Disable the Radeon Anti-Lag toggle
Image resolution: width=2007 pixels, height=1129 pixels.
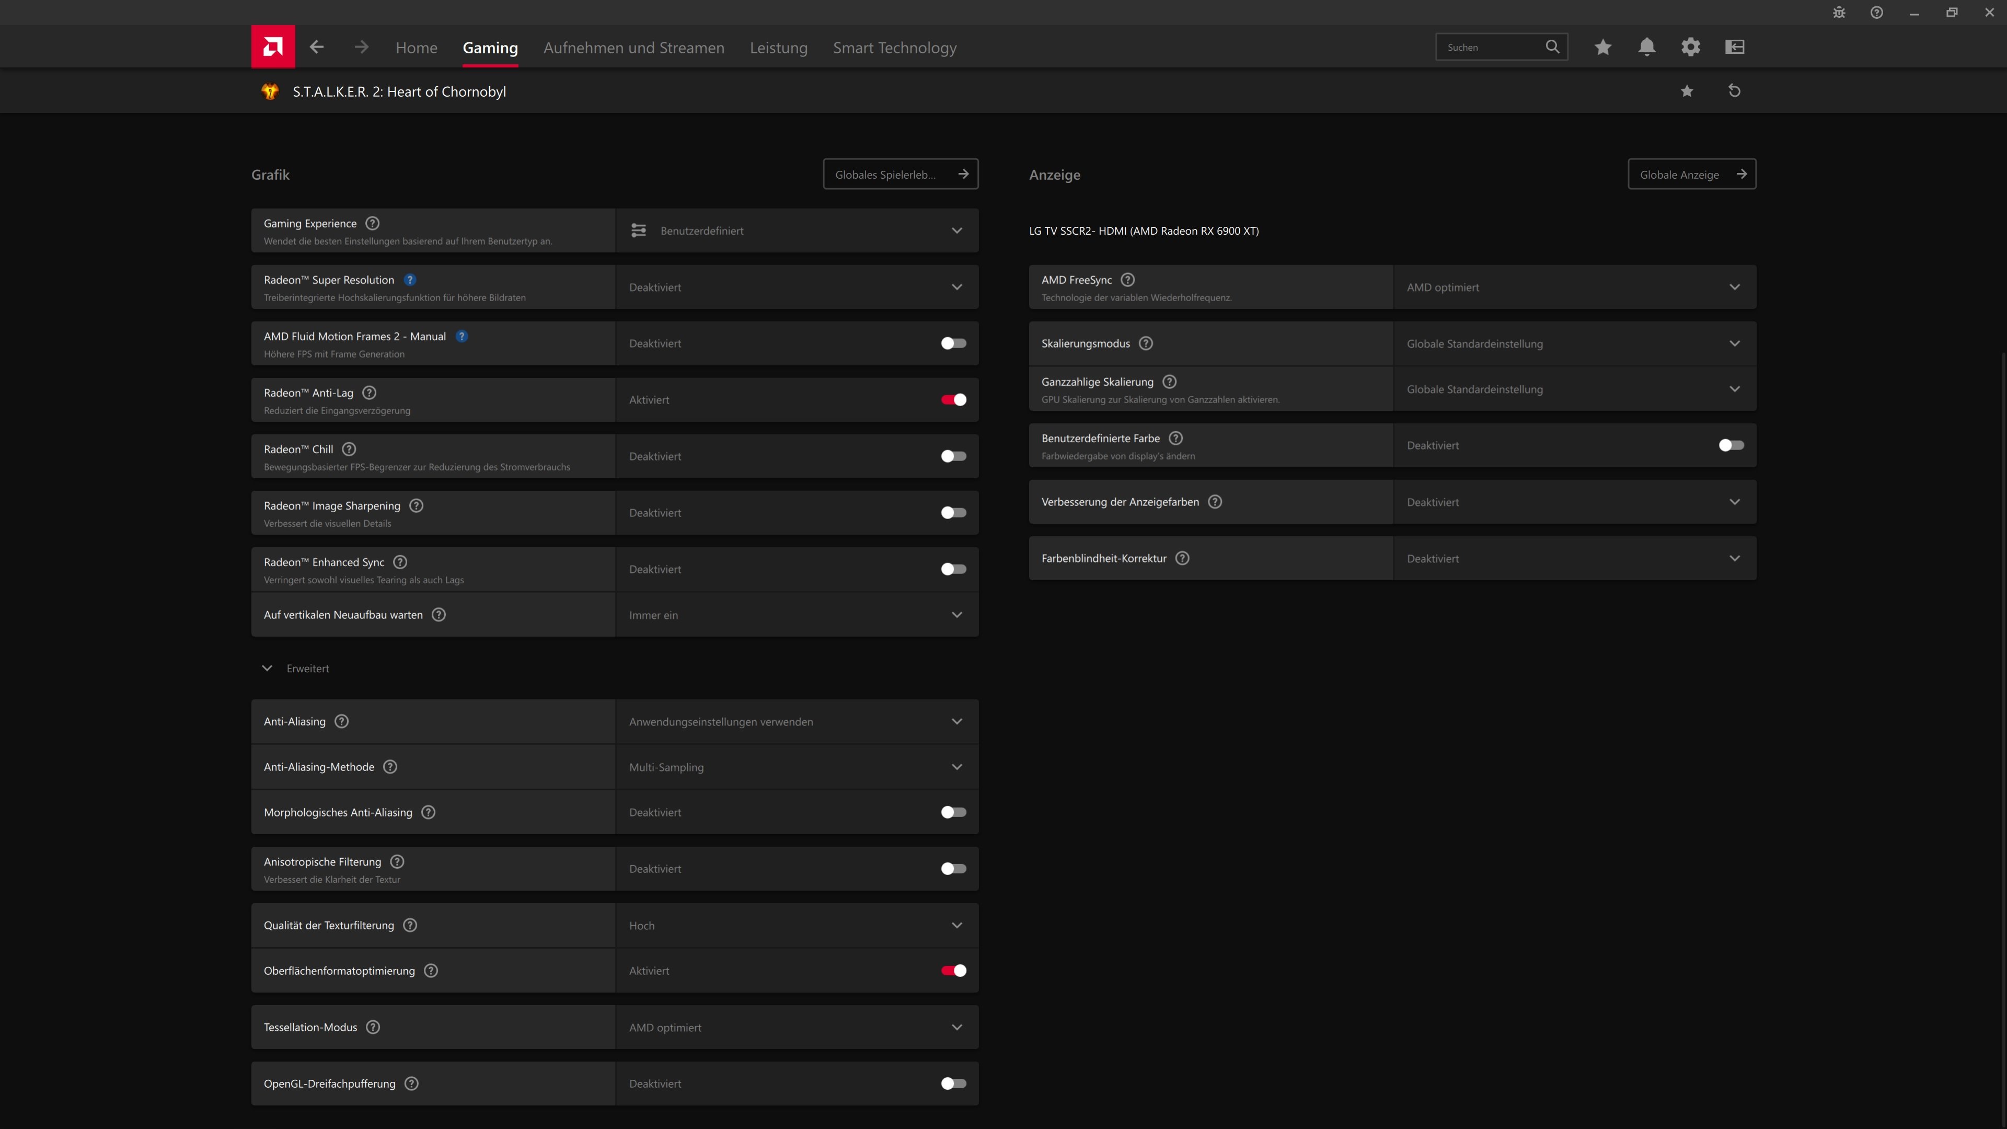pos(953,400)
